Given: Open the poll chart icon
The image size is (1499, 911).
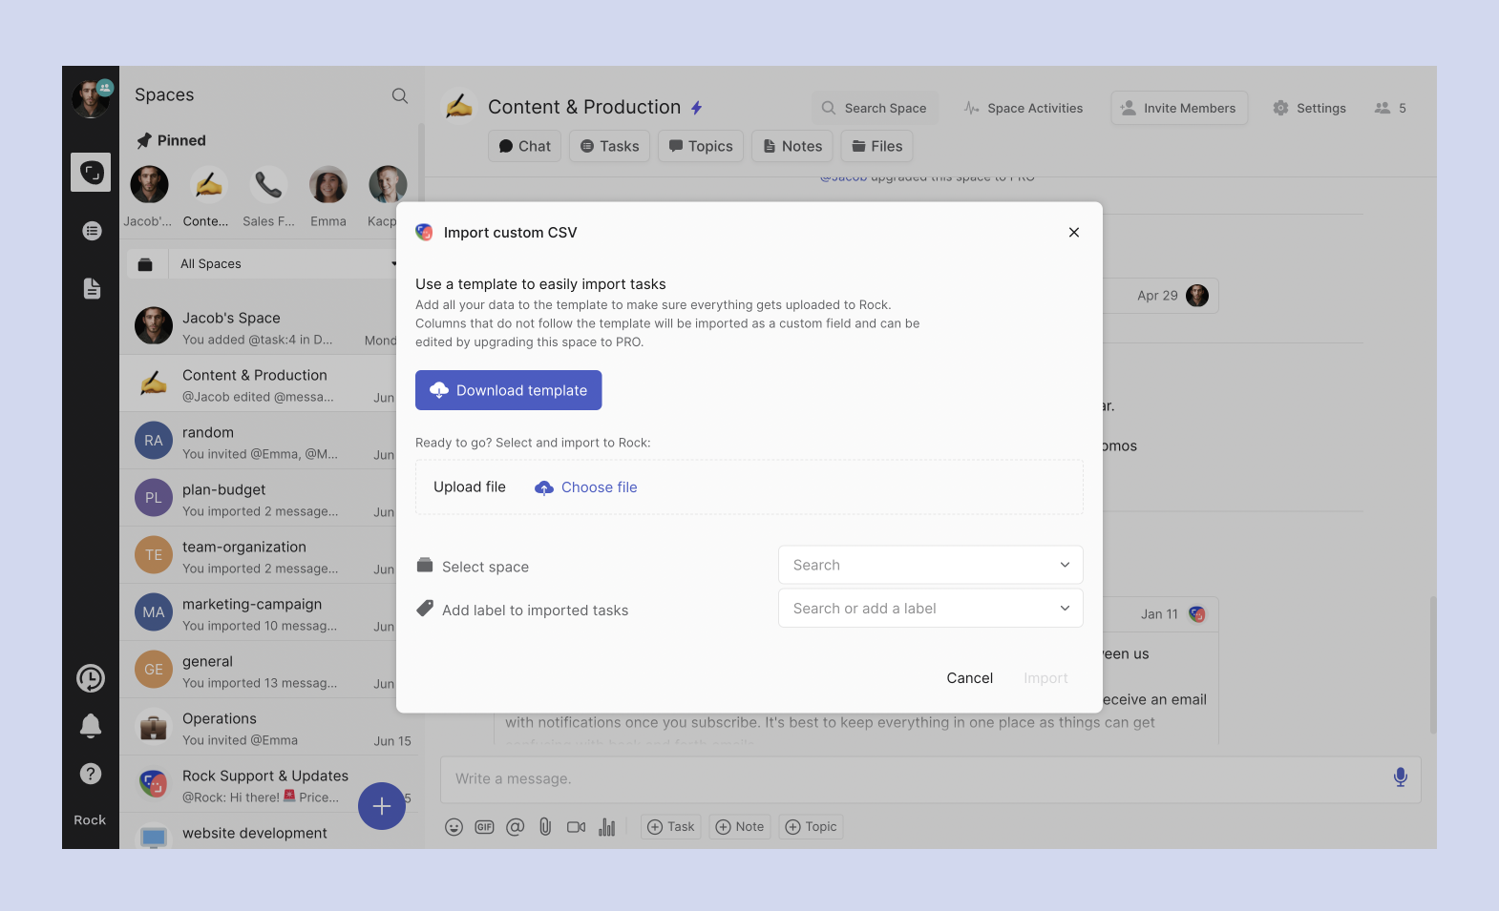Looking at the screenshot, I should coord(606,827).
